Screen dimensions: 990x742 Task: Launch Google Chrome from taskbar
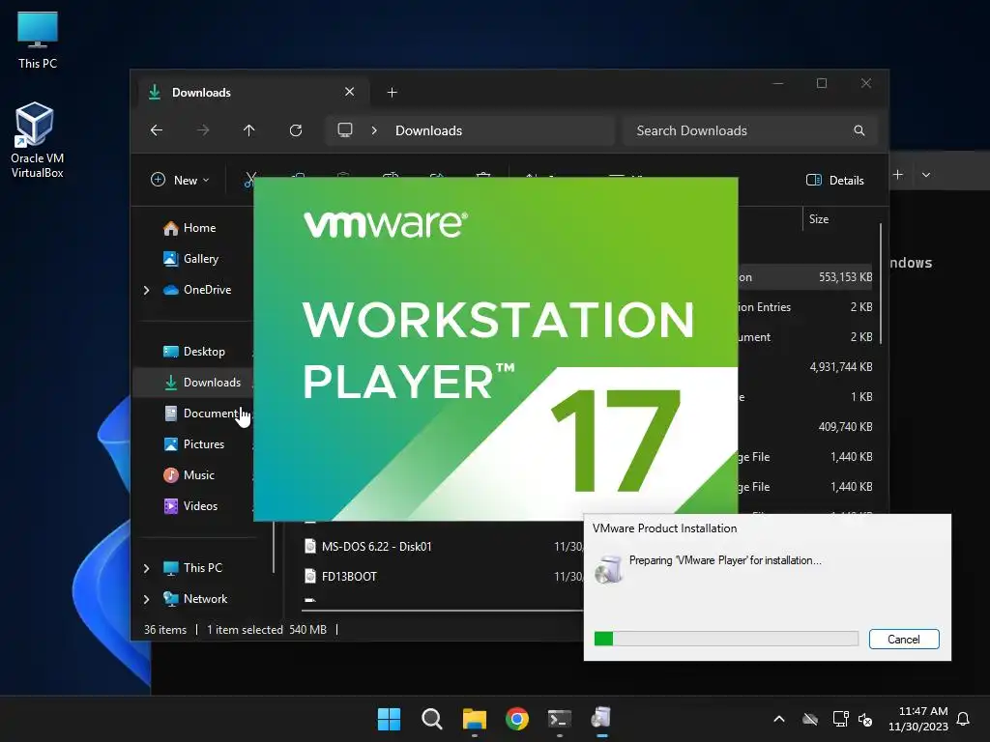pyautogui.click(x=517, y=719)
